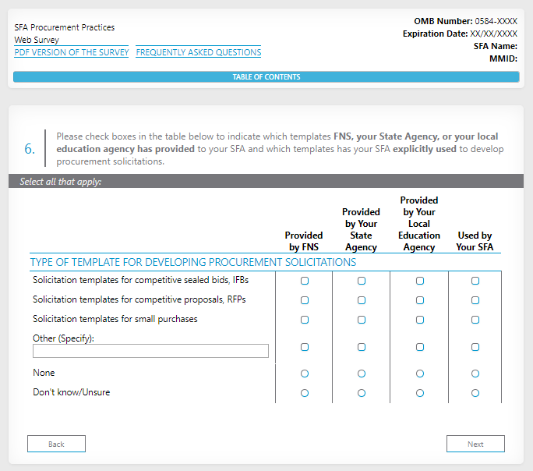Select Don't know/Unsure for Used by Your SFA
Viewport: 533px width, 471px height.
[475, 393]
